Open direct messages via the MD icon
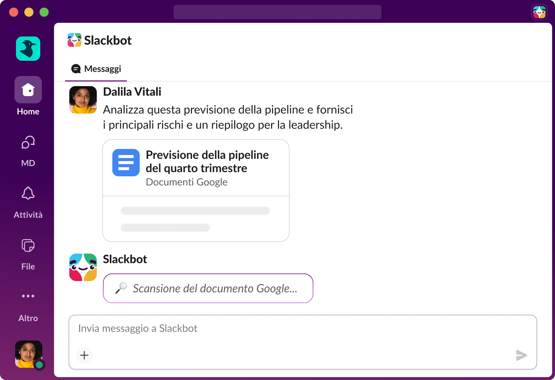 tap(28, 142)
